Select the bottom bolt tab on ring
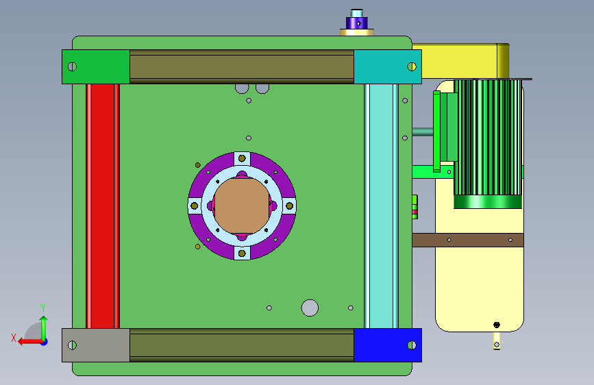Screen dimensions: 594x385 click(x=242, y=253)
